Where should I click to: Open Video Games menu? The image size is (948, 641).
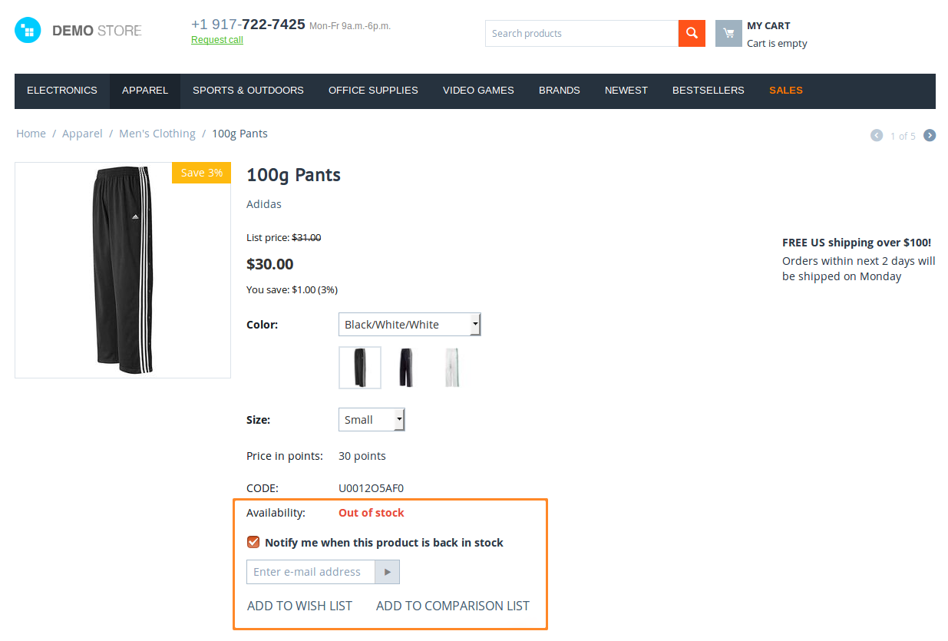[478, 91]
